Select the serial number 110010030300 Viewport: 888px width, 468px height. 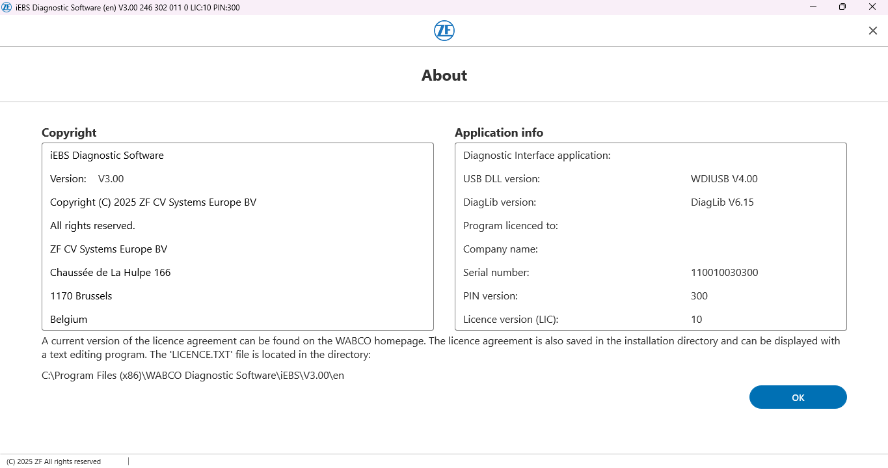724,273
